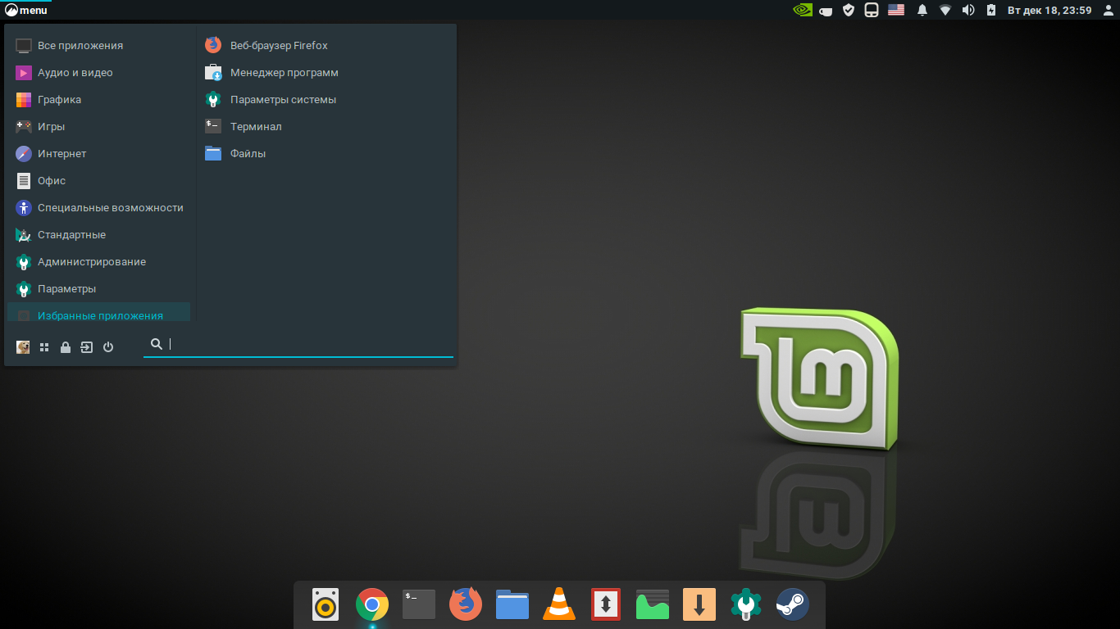1120x629 pixels.
Task: Lock the screen via padlock icon
Action: (66, 347)
